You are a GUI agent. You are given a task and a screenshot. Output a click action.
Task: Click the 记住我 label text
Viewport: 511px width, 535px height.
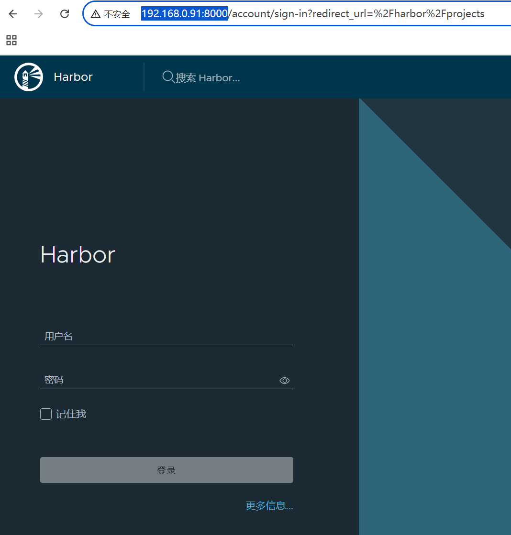(x=71, y=414)
